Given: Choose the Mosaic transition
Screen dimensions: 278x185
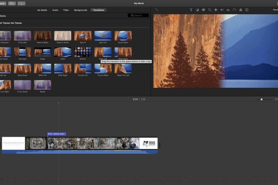Looking at the screenshot, I should 83,52.
